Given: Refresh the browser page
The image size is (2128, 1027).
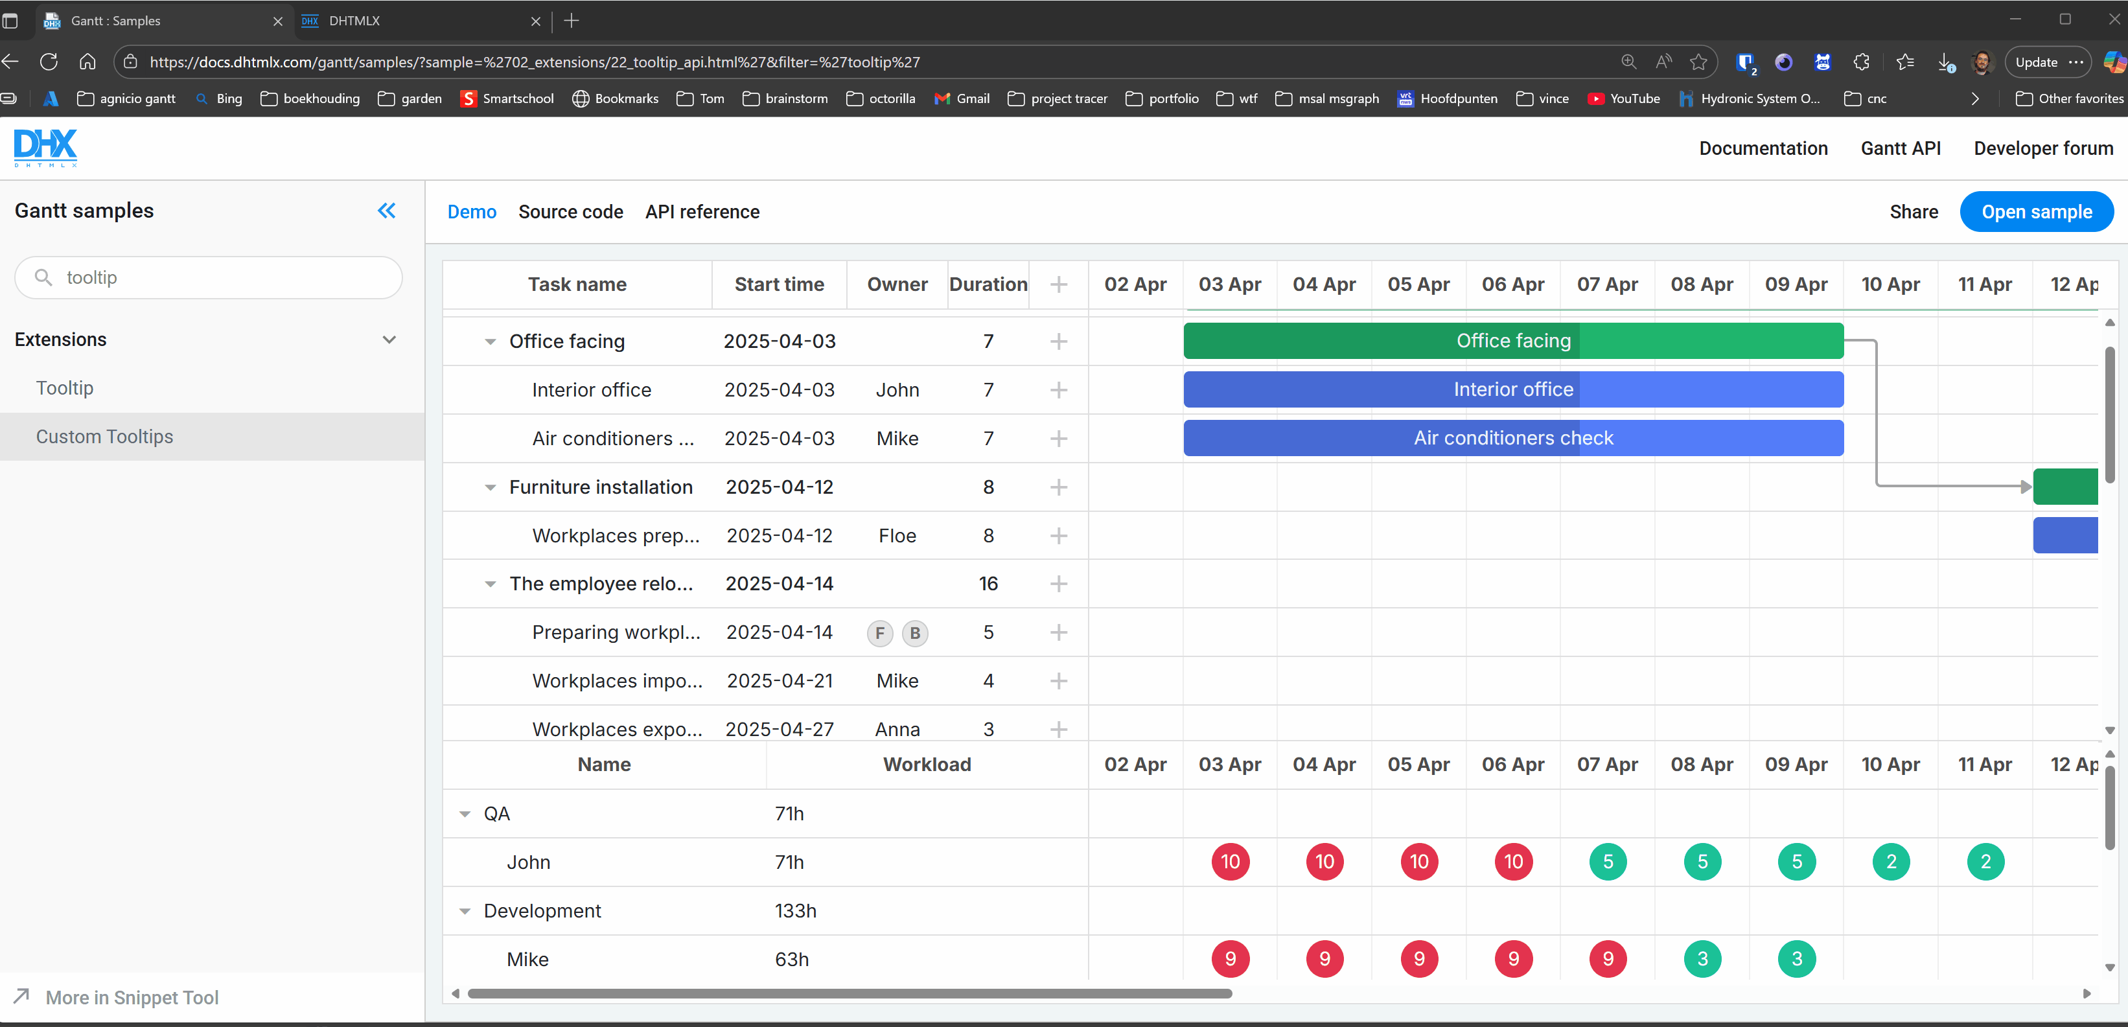Looking at the screenshot, I should 49,62.
